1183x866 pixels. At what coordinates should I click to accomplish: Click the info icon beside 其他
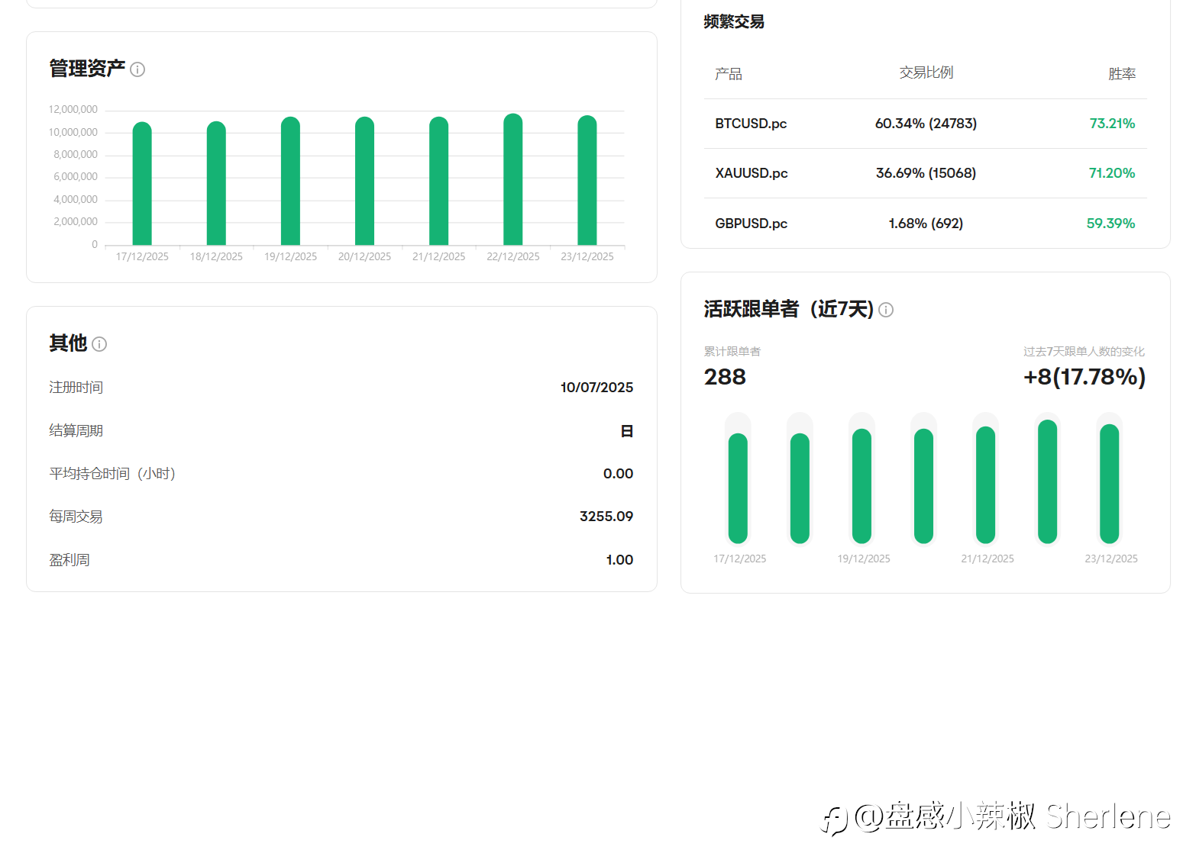point(99,344)
